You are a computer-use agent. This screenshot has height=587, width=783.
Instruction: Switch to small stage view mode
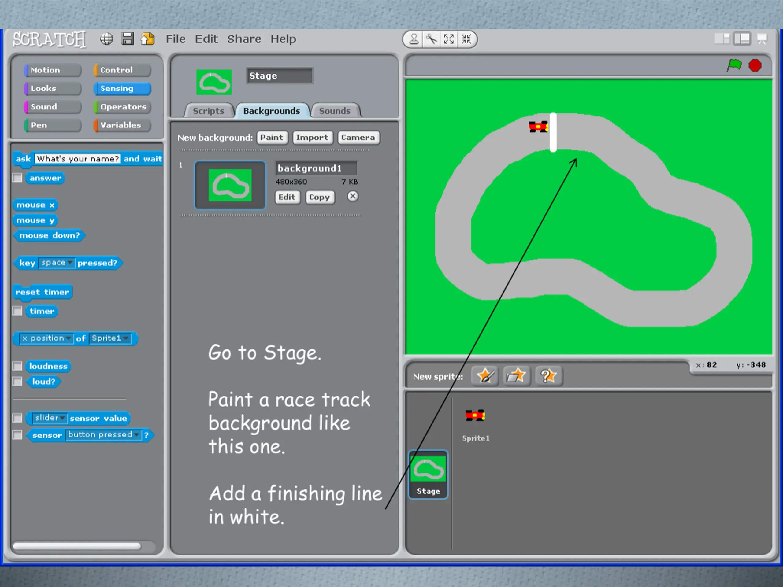pyautogui.click(x=722, y=39)
